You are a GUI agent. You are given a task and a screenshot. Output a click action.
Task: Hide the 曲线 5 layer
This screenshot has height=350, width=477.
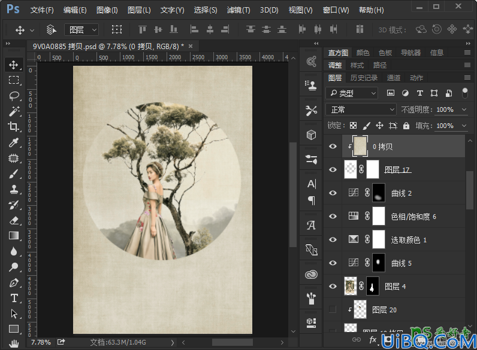pyautogui.click(x=333, y=263)
